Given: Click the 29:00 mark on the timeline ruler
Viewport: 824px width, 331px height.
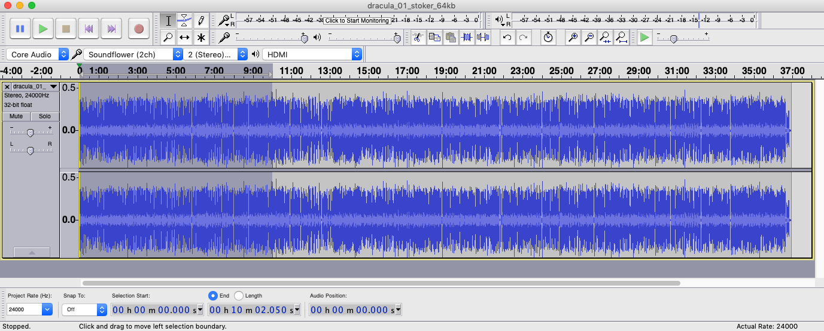Looking at the screenshot, I should tap(637, 71).
